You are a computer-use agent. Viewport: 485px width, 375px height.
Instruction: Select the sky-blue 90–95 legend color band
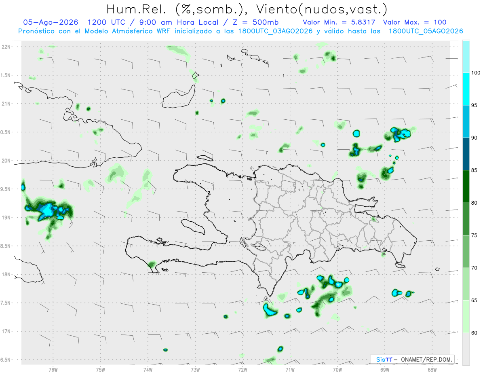[466, 121]
